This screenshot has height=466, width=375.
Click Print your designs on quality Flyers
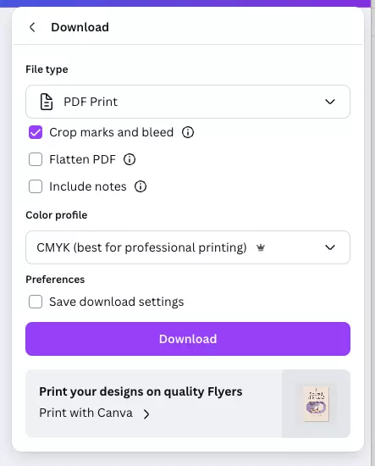(141, 391)
